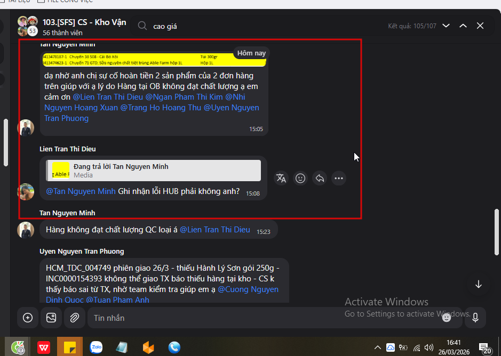Click the 'Kết quả: 105/107' result counter
This screenshot has width=501, height=356.
412,26
